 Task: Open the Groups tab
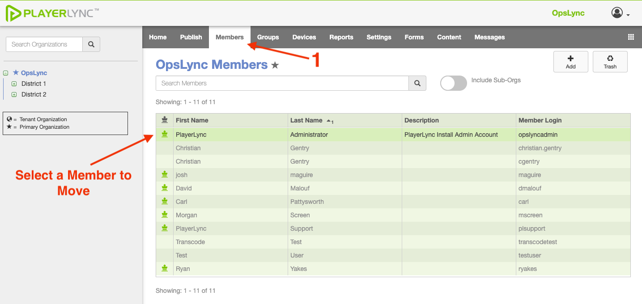tap(268, 37)
